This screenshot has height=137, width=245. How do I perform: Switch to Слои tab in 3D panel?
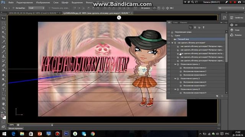pos(175,22)
